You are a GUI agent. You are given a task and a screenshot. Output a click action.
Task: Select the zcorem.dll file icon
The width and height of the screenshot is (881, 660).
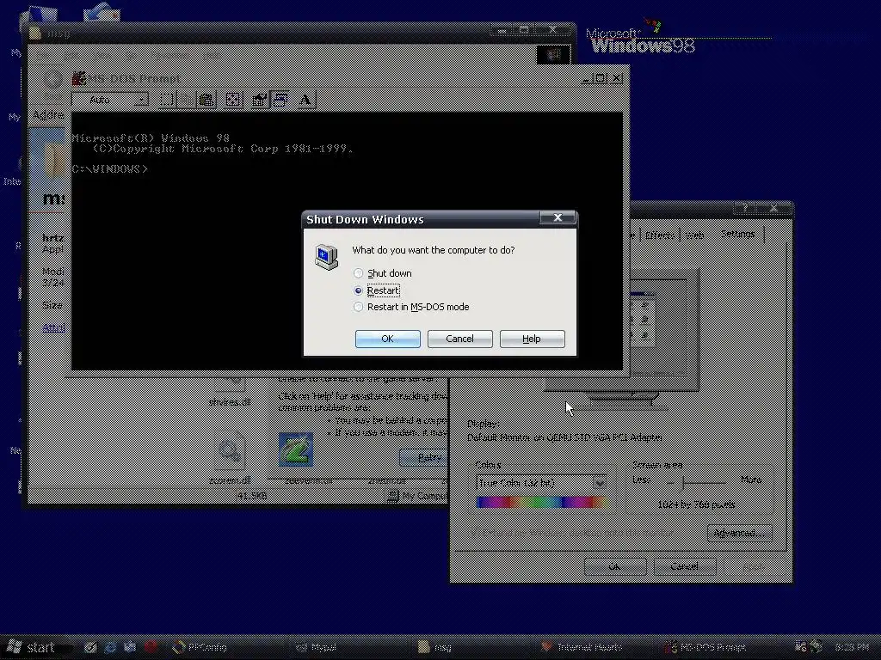click(x=229, y=450)
